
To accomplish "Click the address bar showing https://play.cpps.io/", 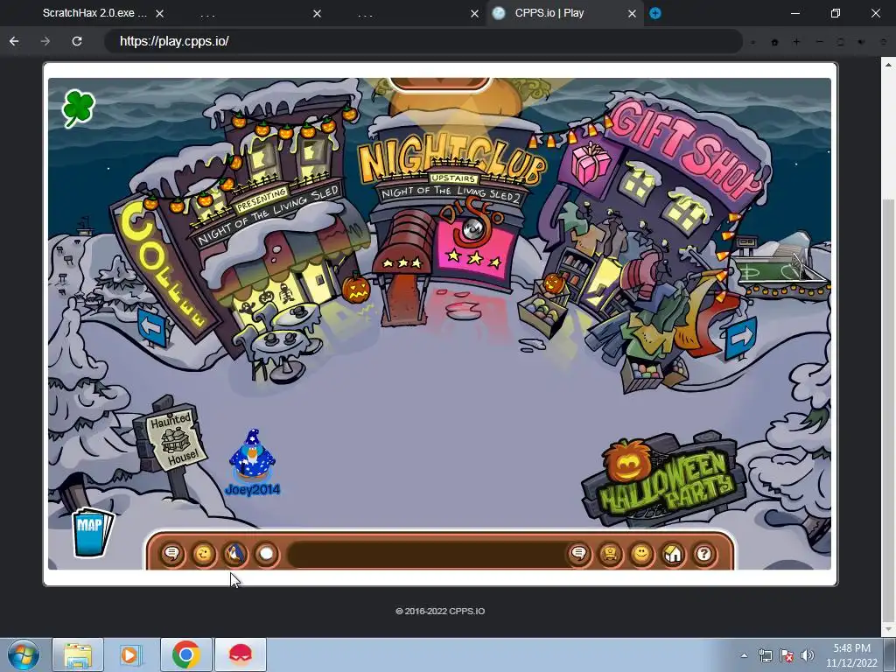I will (423, 41).
